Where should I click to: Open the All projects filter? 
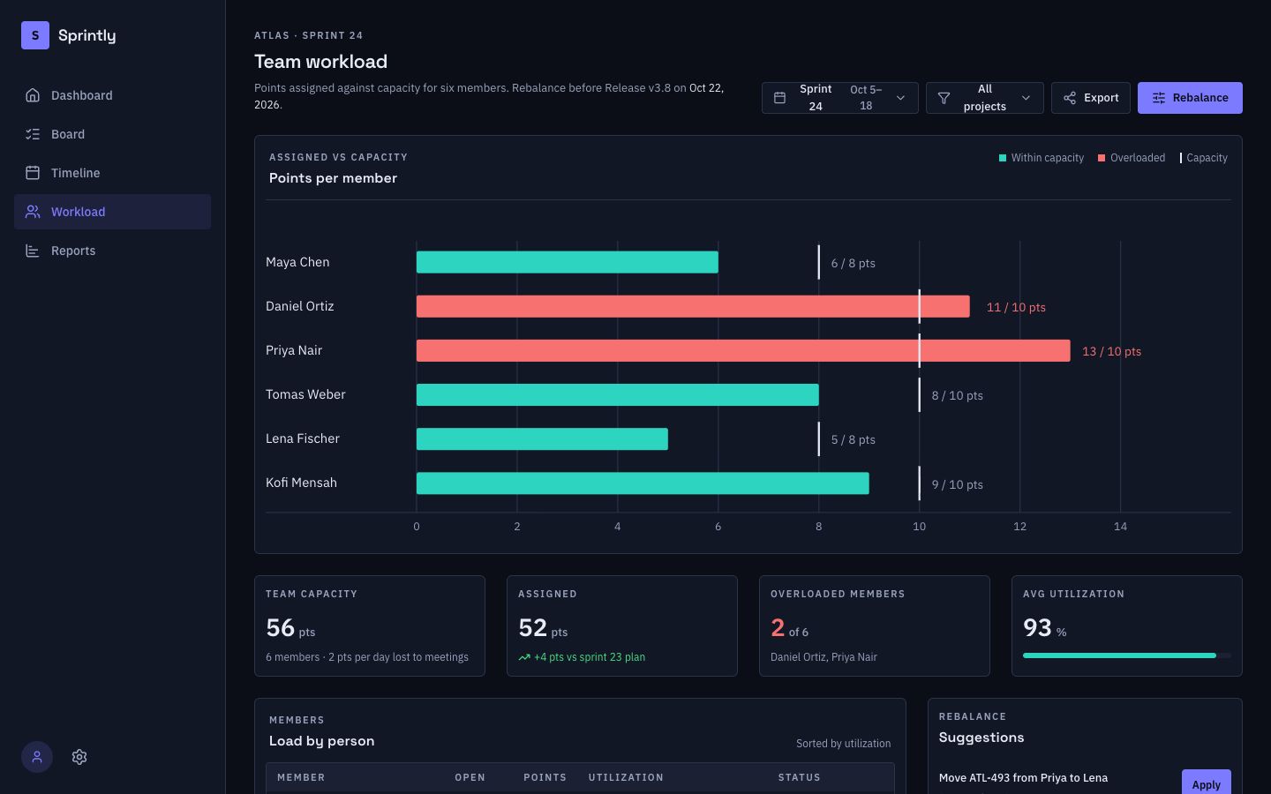point(985,98)
